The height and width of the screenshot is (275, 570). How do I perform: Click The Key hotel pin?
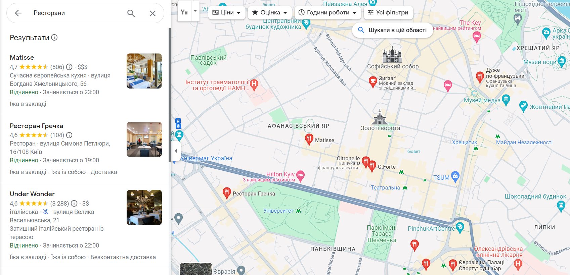[477, 37]
